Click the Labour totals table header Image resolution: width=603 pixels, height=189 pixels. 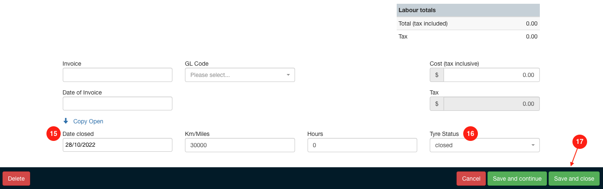tap(468, 10)
